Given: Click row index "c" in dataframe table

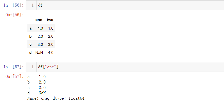Looking at the screenshot, I should [x=30, y=45].
